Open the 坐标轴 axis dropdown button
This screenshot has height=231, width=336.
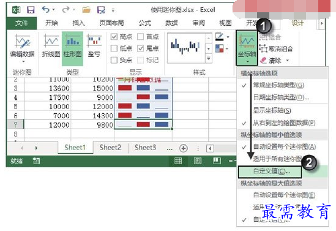click(247, 48)
